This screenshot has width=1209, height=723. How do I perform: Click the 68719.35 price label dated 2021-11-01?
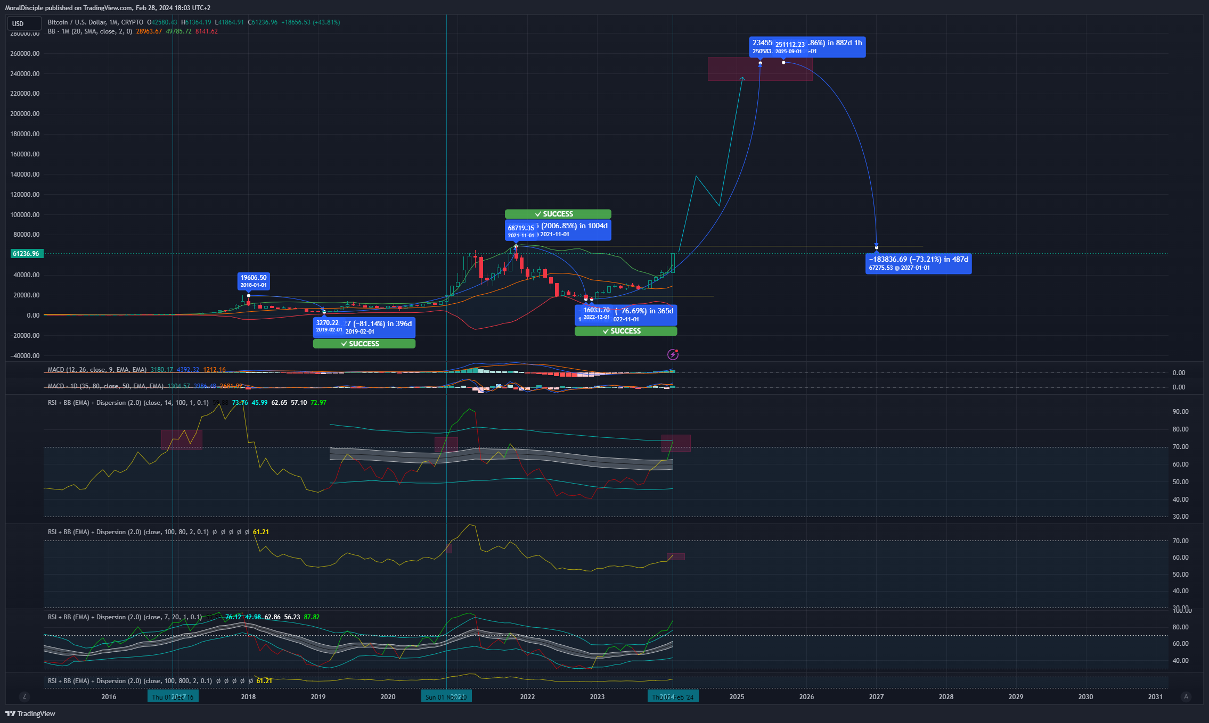coord(521,231)
